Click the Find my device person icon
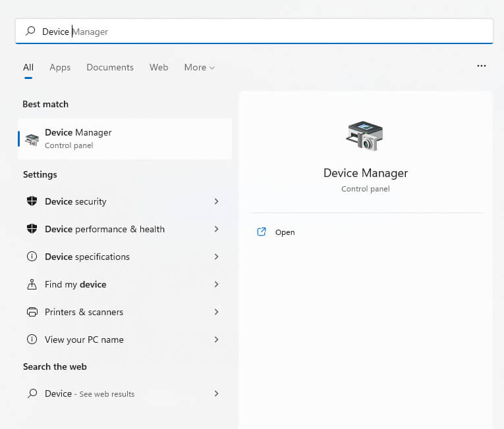 point(32,284)
